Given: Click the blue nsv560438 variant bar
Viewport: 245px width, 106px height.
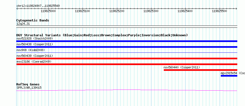Looking at the screenshot, I should 127,47.
